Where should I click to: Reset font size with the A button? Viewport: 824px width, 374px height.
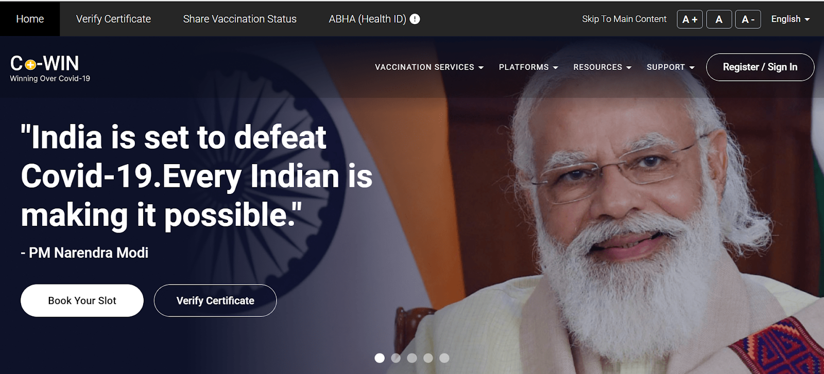(719, 19)
